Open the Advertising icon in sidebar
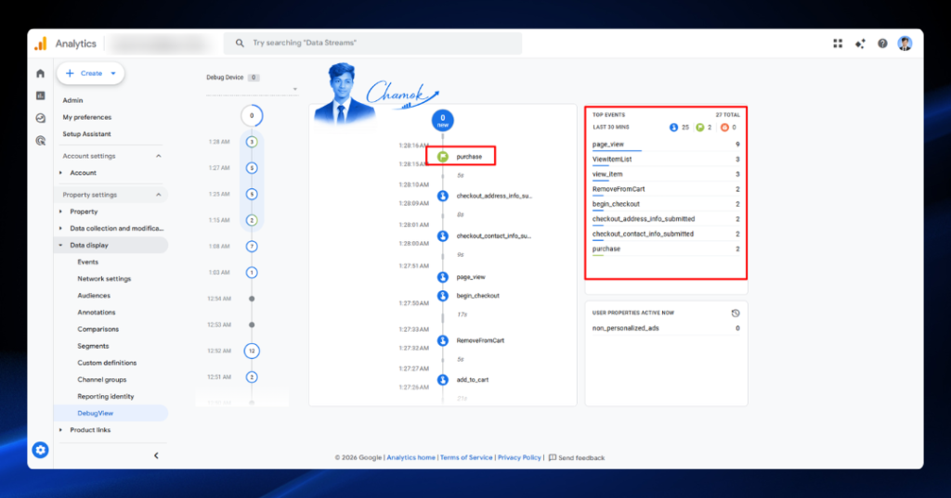Viewport: 951px width, 498px height. (x=41, y=141)
